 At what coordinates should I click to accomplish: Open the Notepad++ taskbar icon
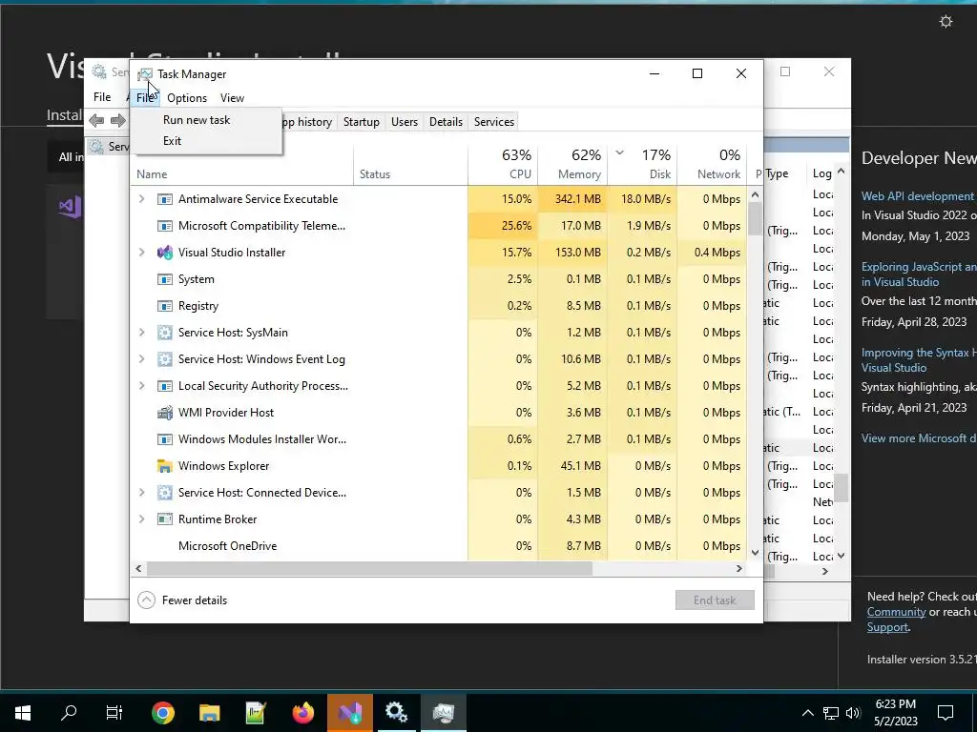click(x=256, y=713)
